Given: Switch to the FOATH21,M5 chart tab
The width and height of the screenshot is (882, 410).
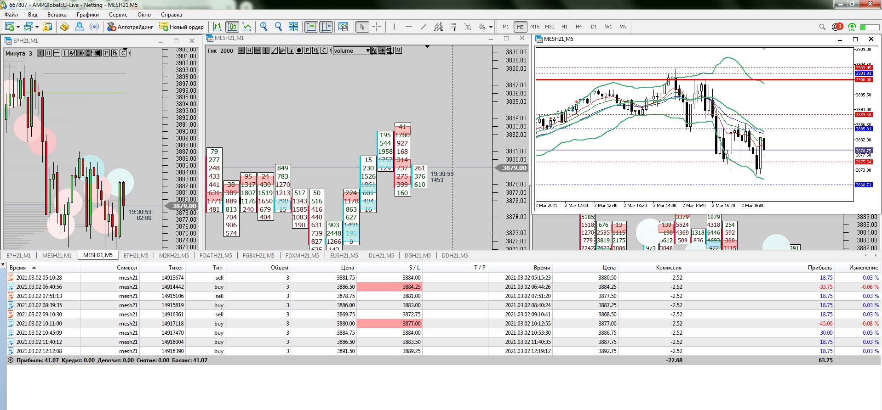Looking at the screenshot, I should pos(215,255).
